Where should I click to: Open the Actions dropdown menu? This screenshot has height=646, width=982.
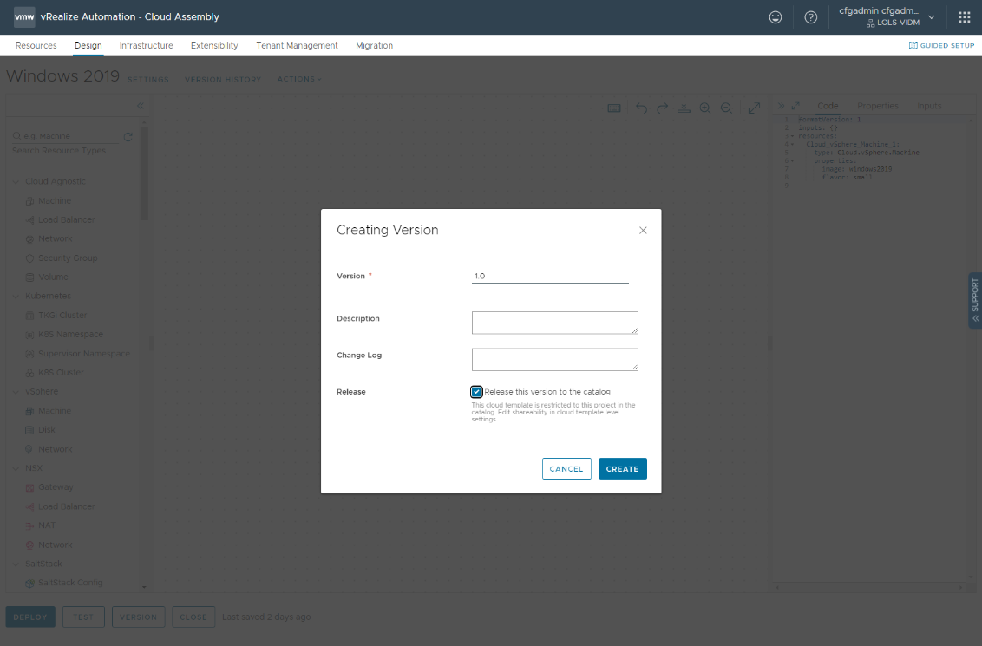click(x=299, y=79)
